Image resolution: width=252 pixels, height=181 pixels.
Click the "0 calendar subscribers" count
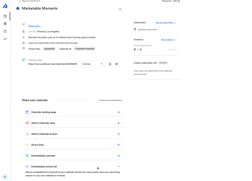click(146, 29)
